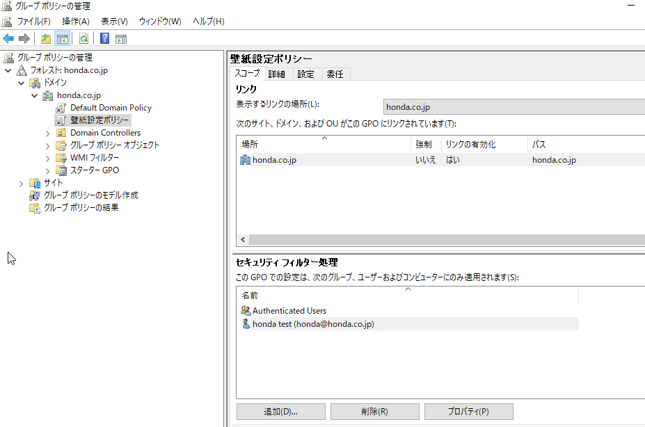Open the ファイル(F) menu
The image size is (645, 427).
33,22
